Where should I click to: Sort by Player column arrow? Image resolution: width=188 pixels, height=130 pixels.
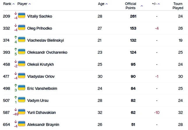click(30, 4)
